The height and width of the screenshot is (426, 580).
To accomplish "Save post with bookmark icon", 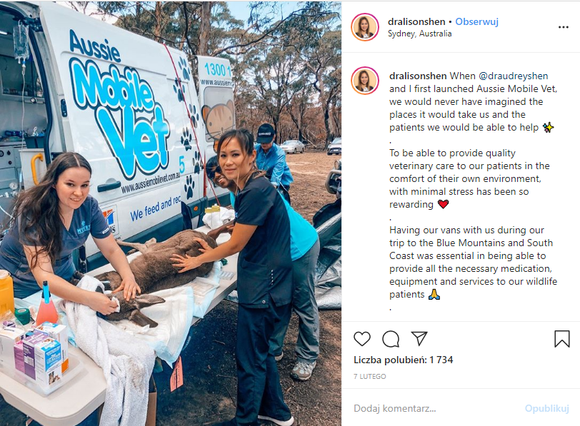I will point(561,339).
